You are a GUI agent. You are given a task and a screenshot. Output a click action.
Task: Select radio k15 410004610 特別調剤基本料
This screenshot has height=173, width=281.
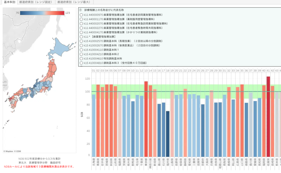[81, 59]
